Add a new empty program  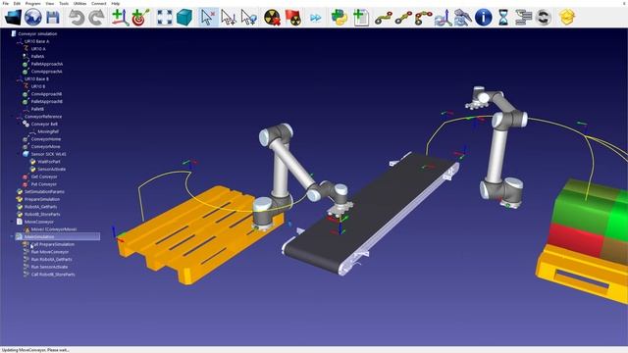360,18
